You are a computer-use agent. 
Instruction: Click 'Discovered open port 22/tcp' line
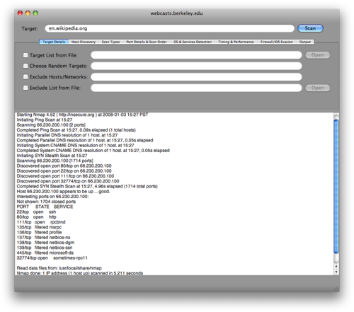[x=64, y=171]
